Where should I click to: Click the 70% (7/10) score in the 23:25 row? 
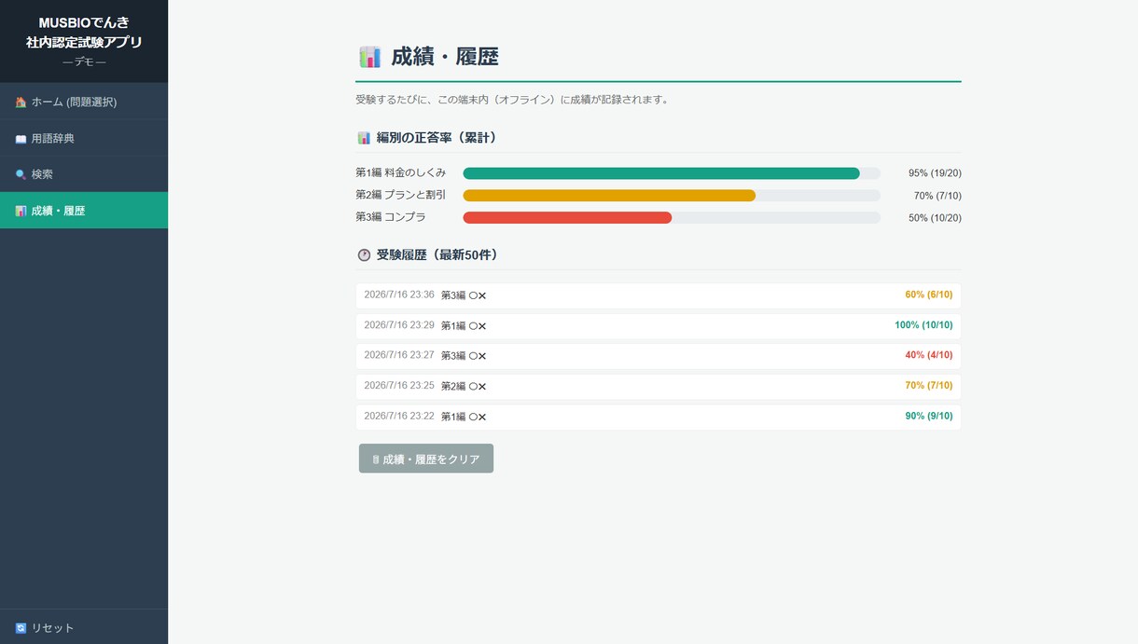pos(929,385)
